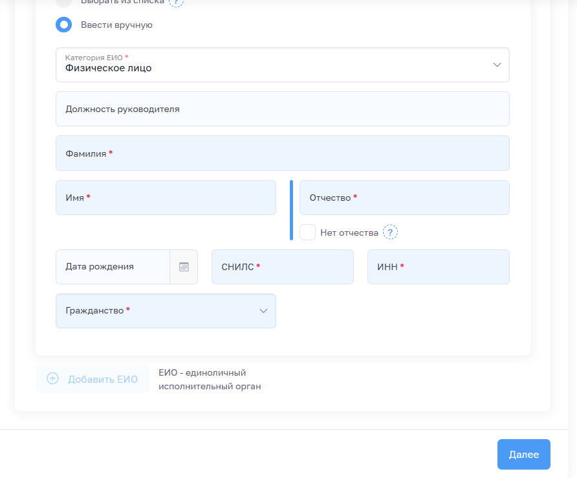Click the Добавить ЕИО button label
This screenshot has height=478, width=577.
(x=103, y=380)
